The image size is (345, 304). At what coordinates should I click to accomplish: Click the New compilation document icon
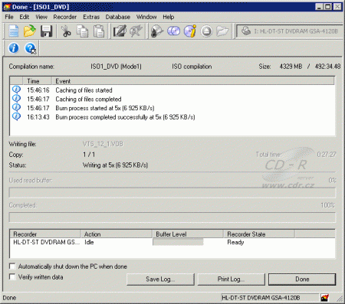pyautogui.click(x=14, y=31)
